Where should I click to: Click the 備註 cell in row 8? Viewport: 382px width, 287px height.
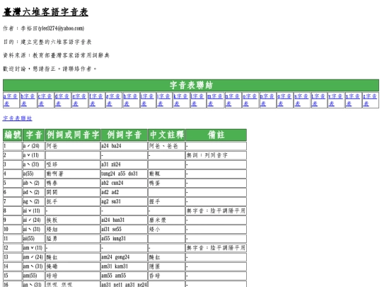pyautogui.click(x=216, y=211)
